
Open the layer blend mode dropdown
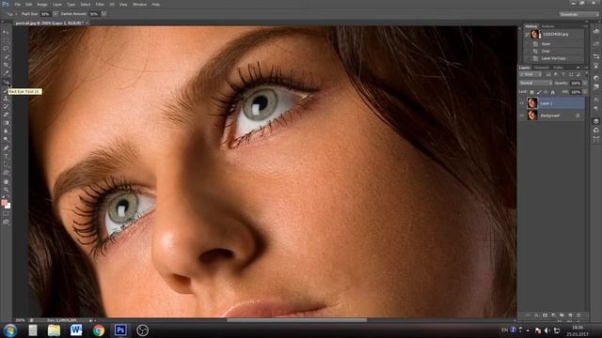click(x=535, y=84)
